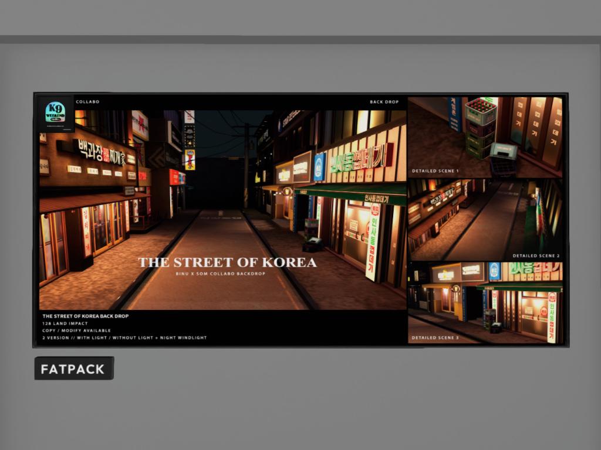Screen dimensions: 601x450
Task: Click the "BACK DROP" label at the top
Action: [384, 102]
